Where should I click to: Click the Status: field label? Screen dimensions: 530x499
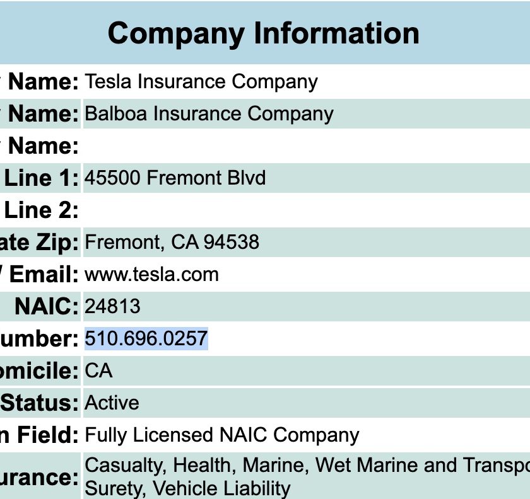[x=39, y=403]
